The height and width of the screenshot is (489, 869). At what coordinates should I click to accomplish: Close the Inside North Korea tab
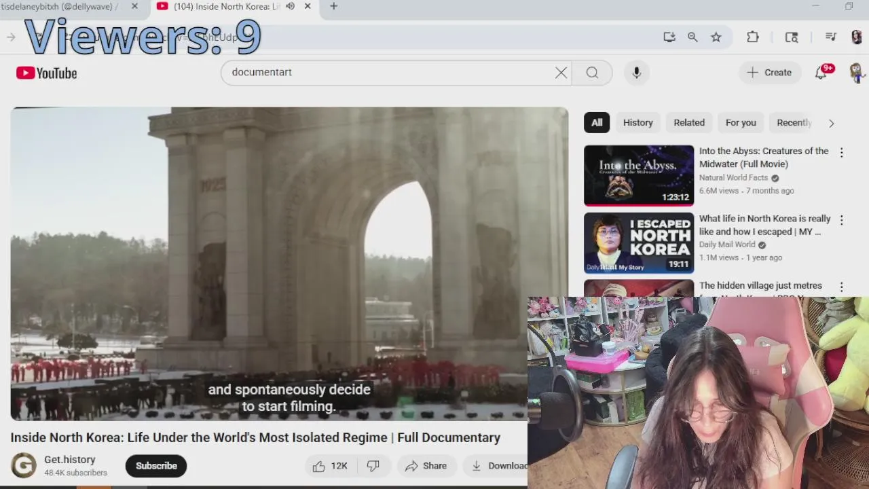pyautogui.click(x=308, y=6)
